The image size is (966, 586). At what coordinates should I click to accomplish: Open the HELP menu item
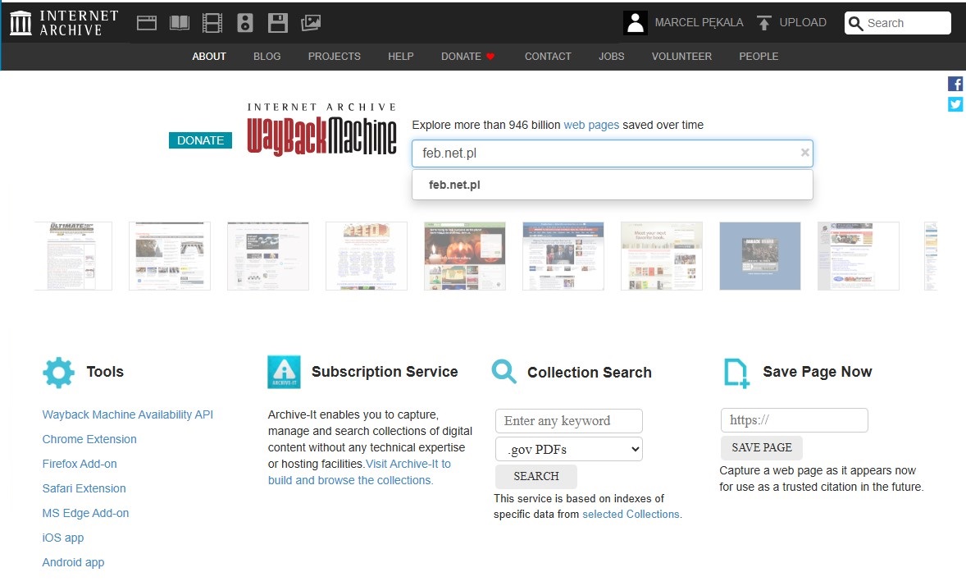[x=400, y=56]
